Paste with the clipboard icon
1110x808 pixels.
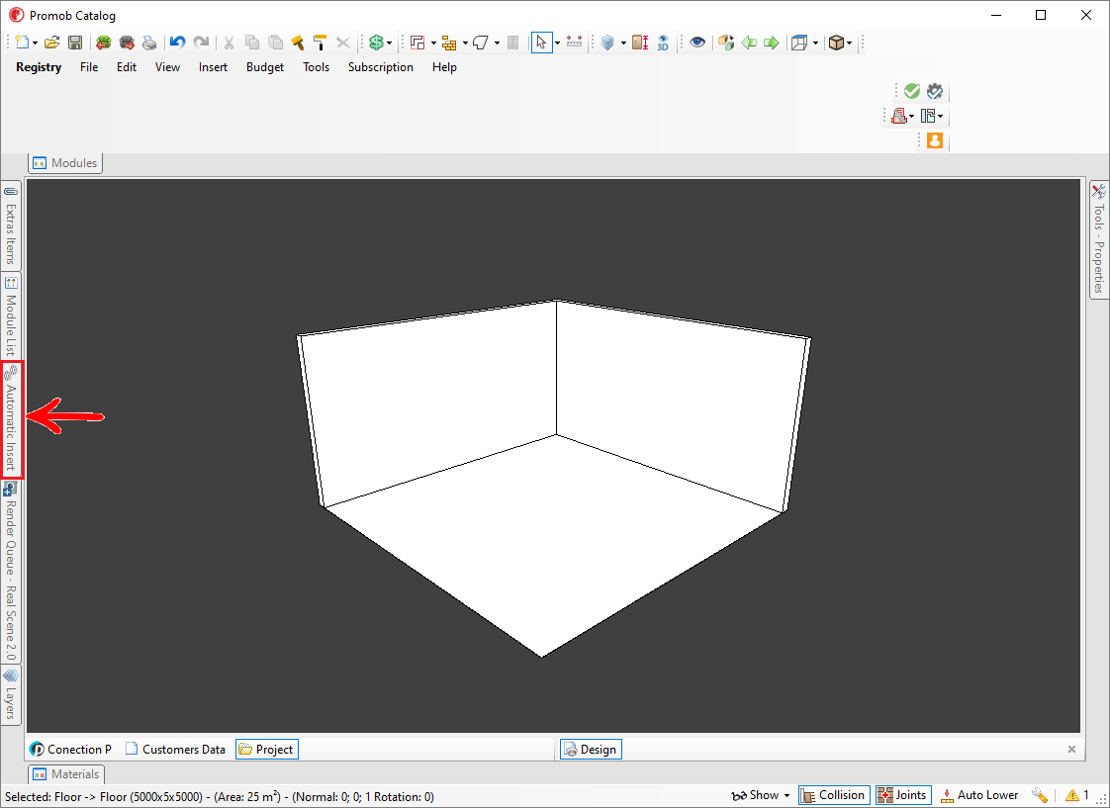(275, 43)
